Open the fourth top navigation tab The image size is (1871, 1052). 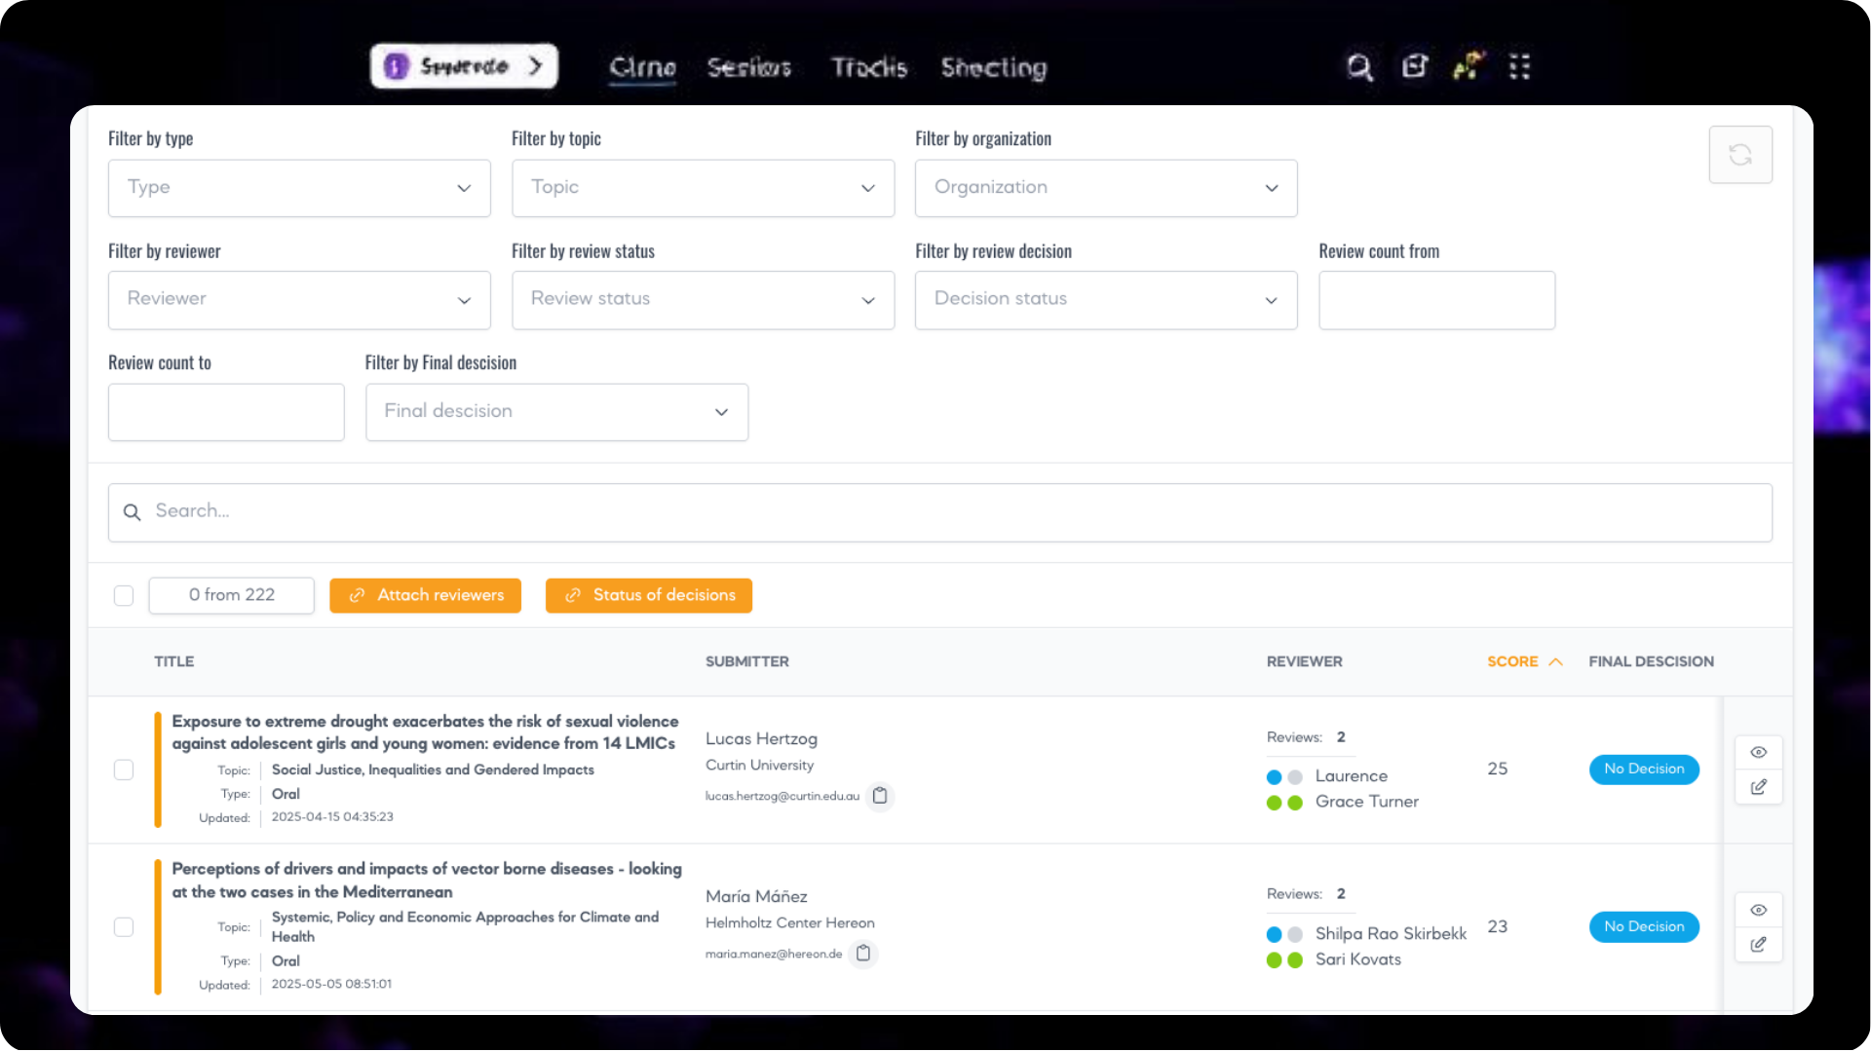tap(993, 67)
